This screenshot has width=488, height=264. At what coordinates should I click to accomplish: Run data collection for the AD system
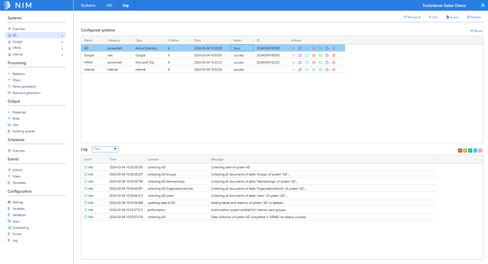click(294, 48)
